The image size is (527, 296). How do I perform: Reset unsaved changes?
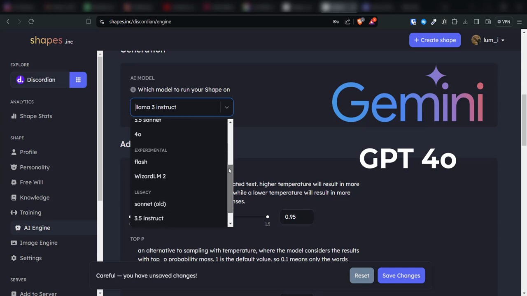[362, 275]
